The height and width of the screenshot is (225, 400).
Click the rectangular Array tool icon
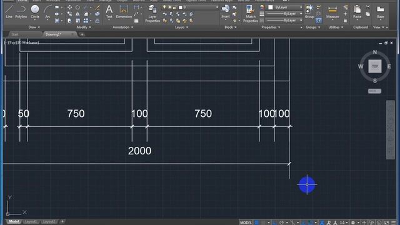pyautogui.click(x=86, y=21)
